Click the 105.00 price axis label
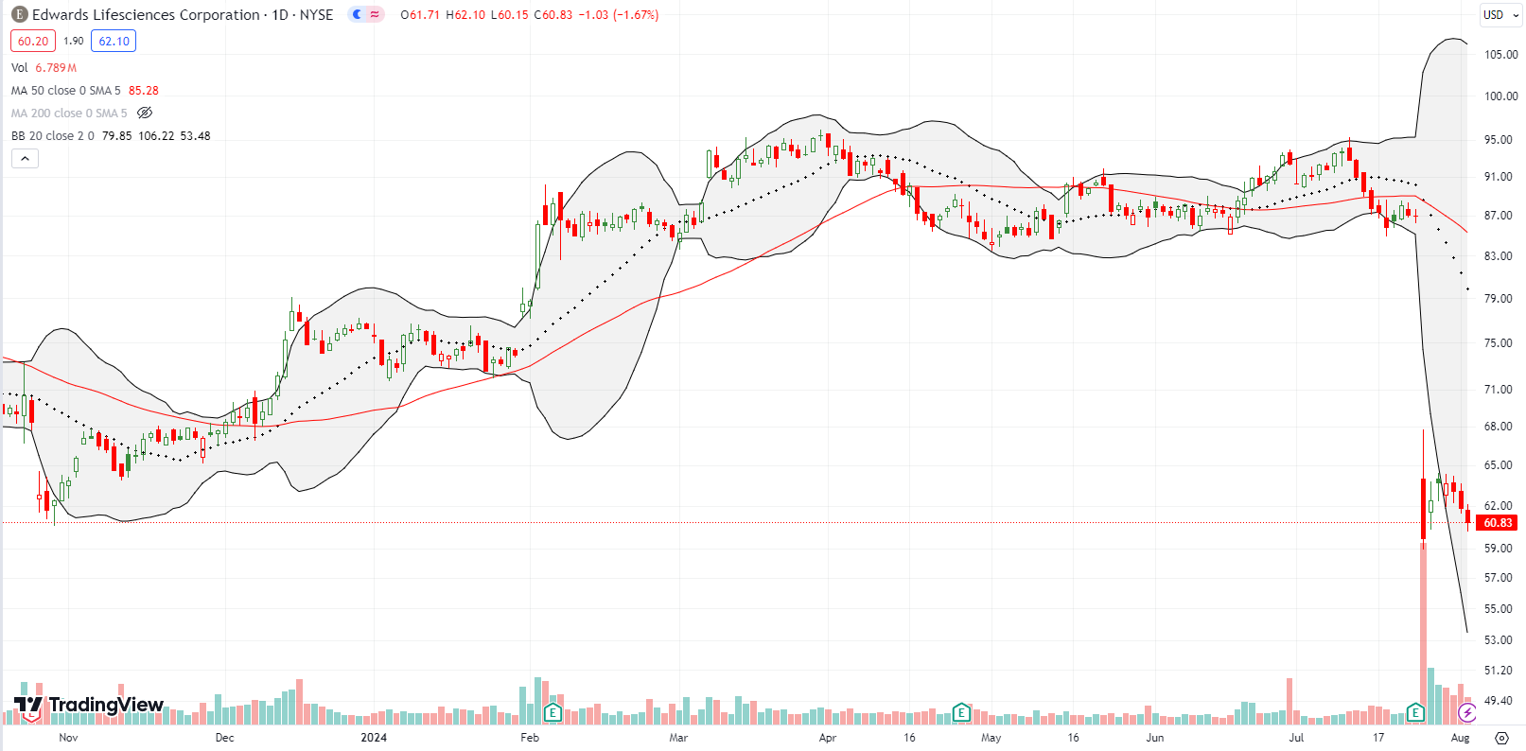The width and height of the screenshot is (1526, 751). [x=1500, y=55]
